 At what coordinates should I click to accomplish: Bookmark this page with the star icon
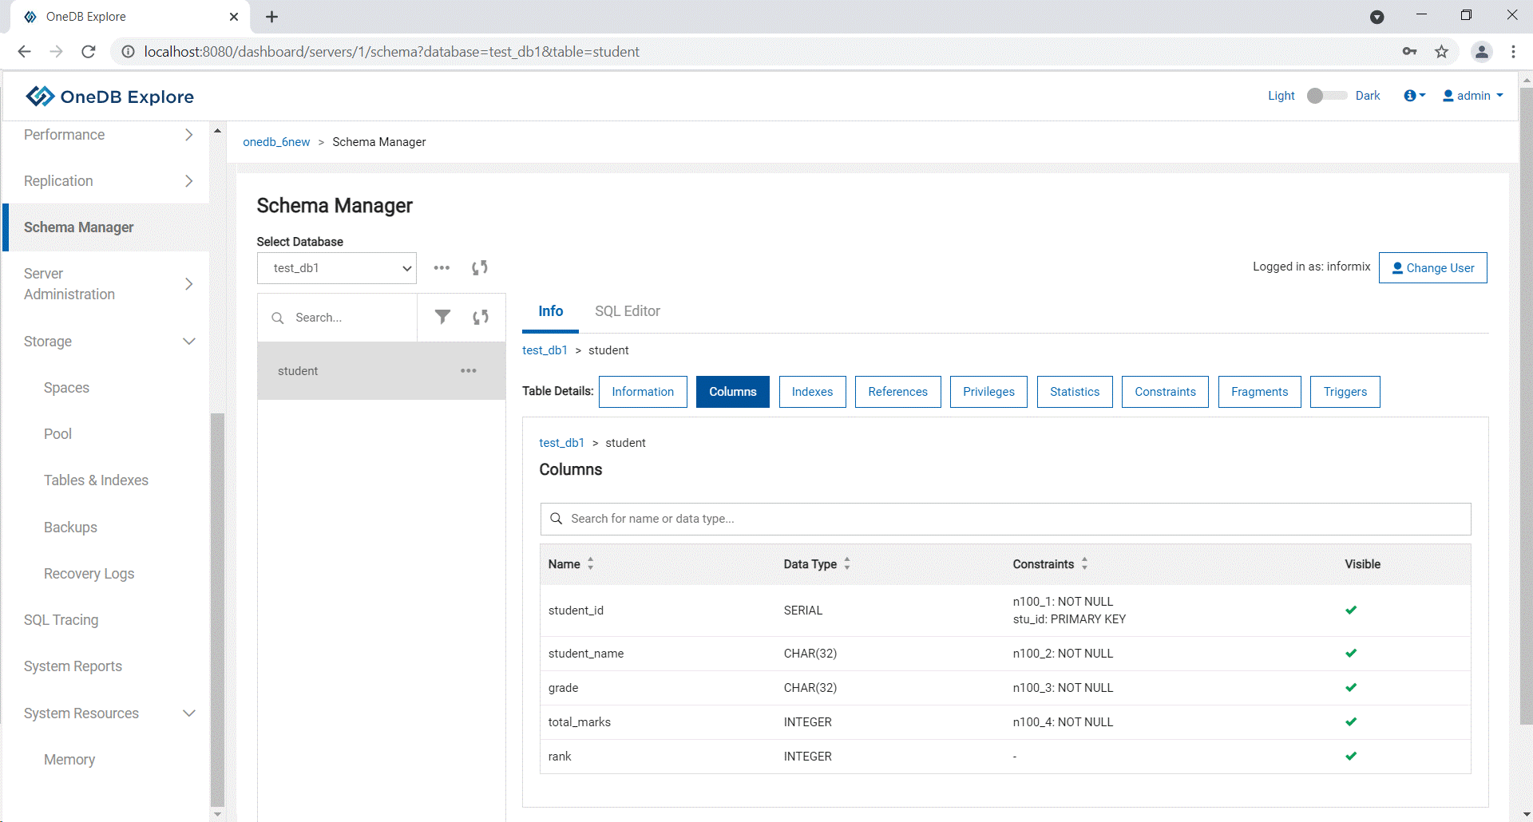1441,52
